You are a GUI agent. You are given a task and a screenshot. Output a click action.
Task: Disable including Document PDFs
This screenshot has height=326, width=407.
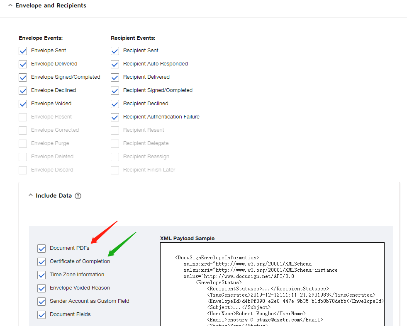pyautogui.click(x=41, y=249)
